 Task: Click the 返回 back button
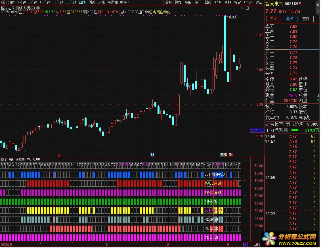[259, 2]
